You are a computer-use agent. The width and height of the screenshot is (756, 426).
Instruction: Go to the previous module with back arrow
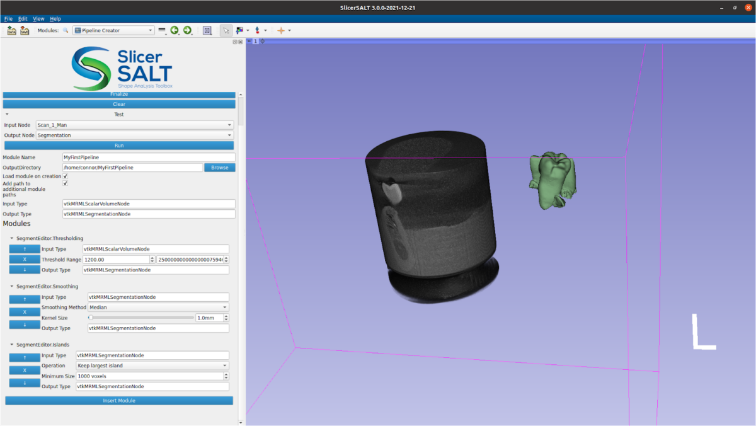(175, 30)
